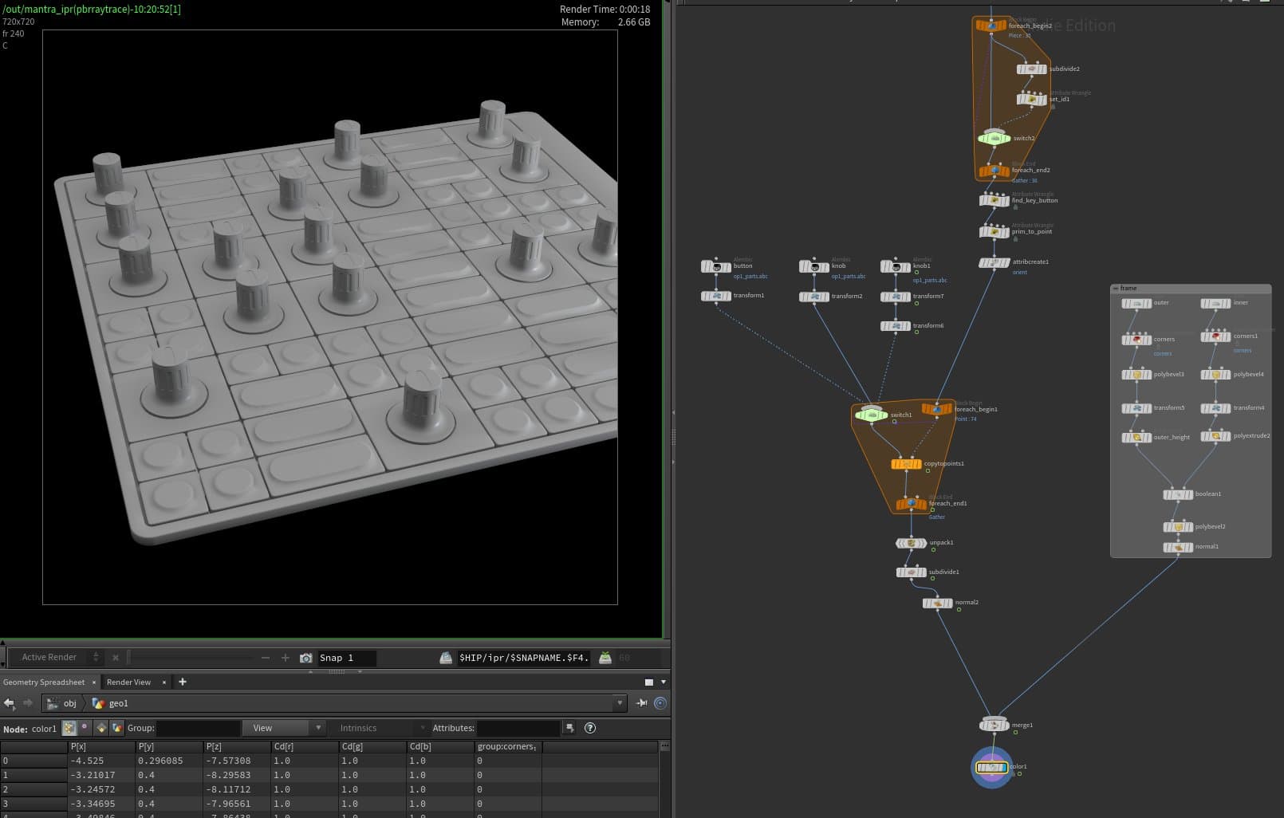Click the unpack1 node icon
This screenshot has width=1284, height=818.
coord(911,543)
